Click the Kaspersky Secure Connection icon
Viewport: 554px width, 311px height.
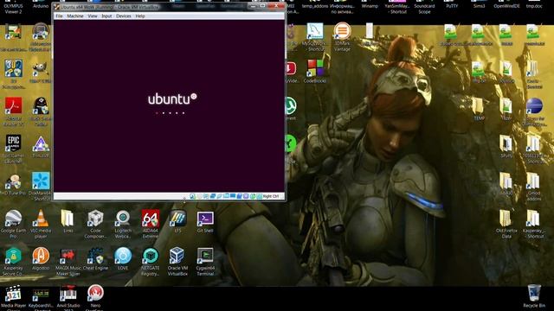coord(14,256)
